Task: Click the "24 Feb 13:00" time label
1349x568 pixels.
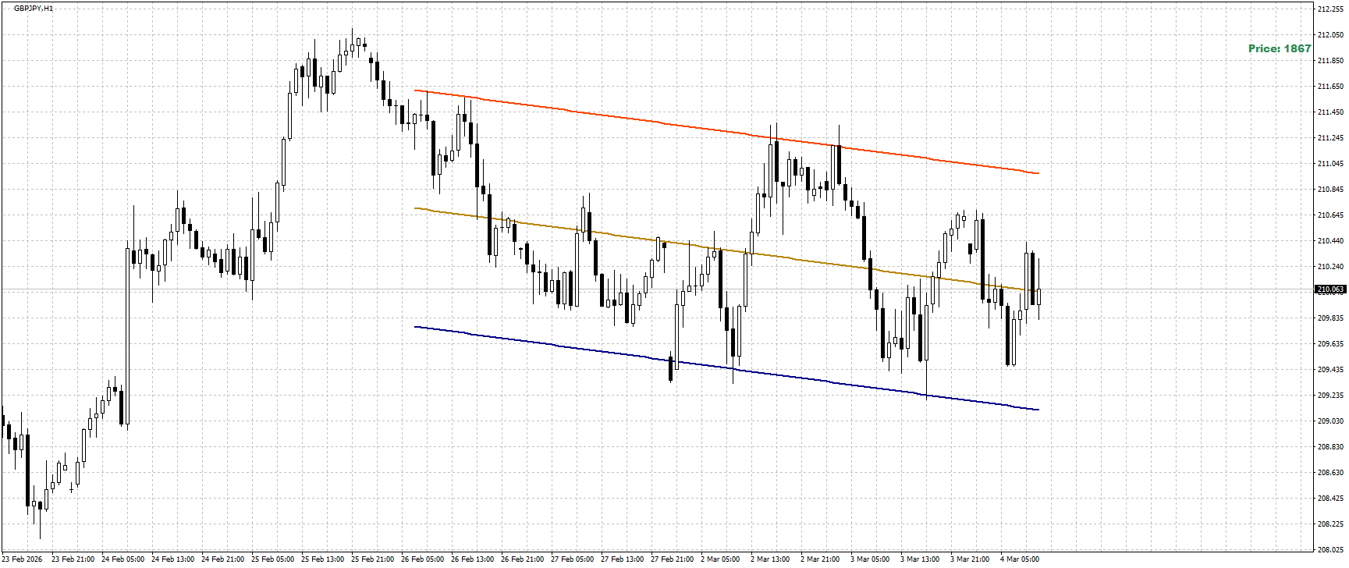Action: point(173,559)
